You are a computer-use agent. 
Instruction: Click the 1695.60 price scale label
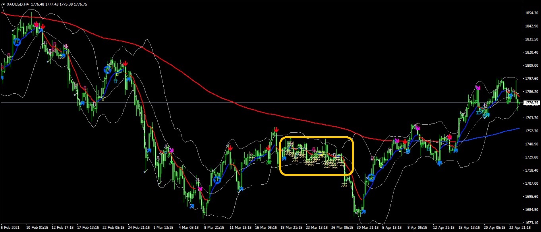531,197
